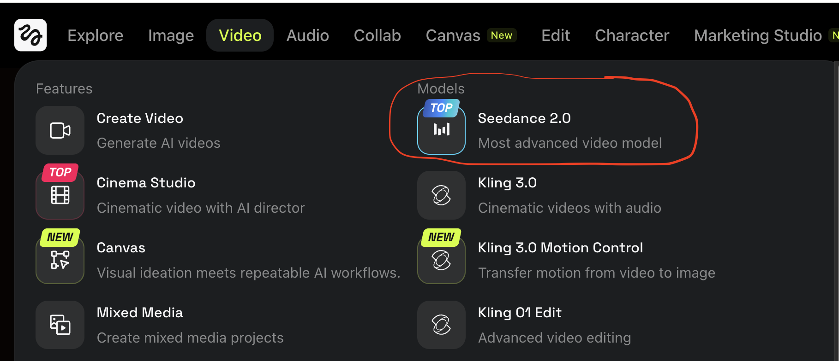Screen dimensions: 839x361
Task: Click the TOP badge on Seedance 2.0
Action: click(x=442, y=108)
